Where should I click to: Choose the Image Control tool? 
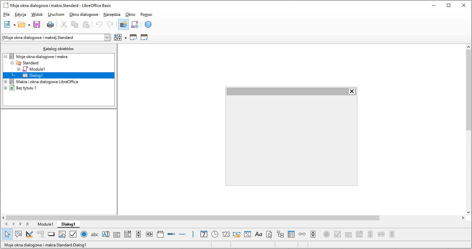(62, 234)
